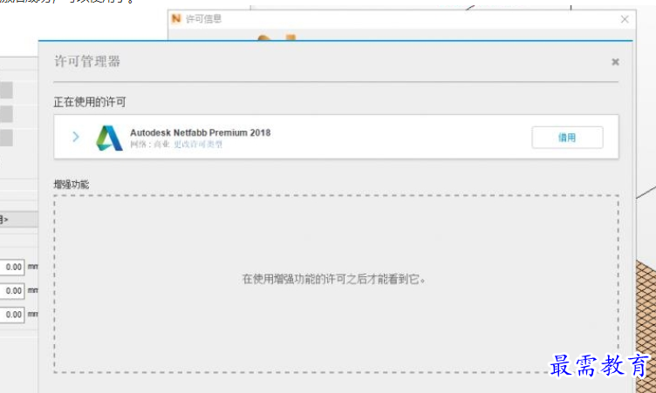Click the 许可信息 window title text

pyautogui.click(x=204, y=19)
